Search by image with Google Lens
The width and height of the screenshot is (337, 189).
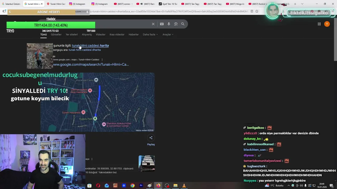point(176,24)
